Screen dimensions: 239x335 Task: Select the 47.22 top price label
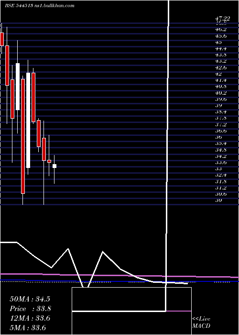[222, 19]
